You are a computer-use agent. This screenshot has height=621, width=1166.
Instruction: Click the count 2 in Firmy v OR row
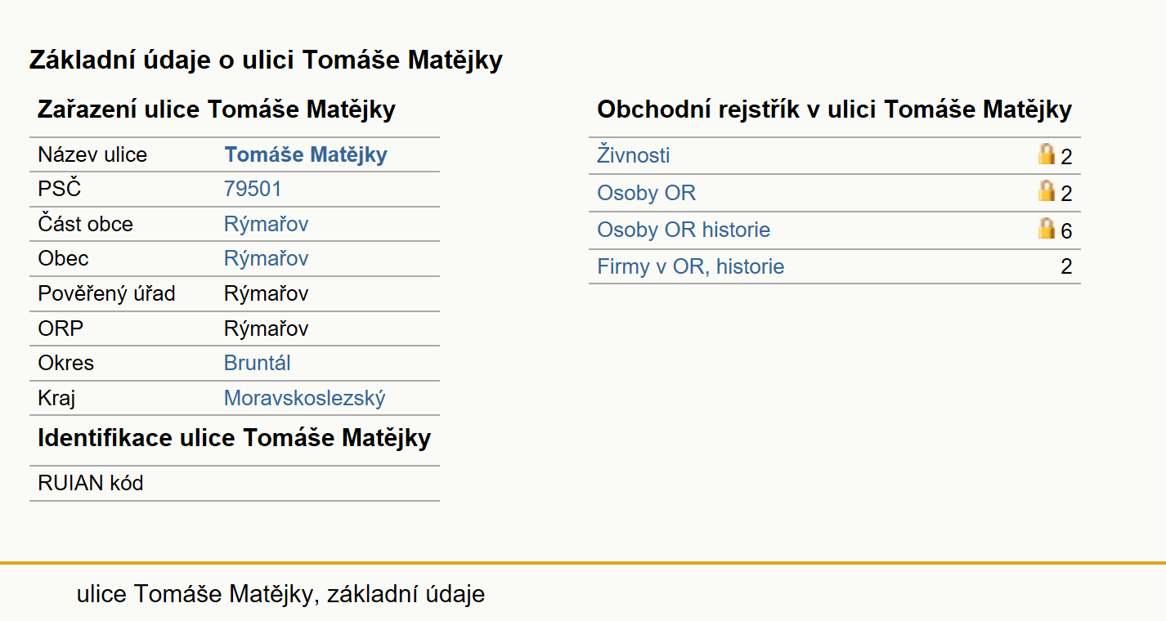tap(1066, 266)
